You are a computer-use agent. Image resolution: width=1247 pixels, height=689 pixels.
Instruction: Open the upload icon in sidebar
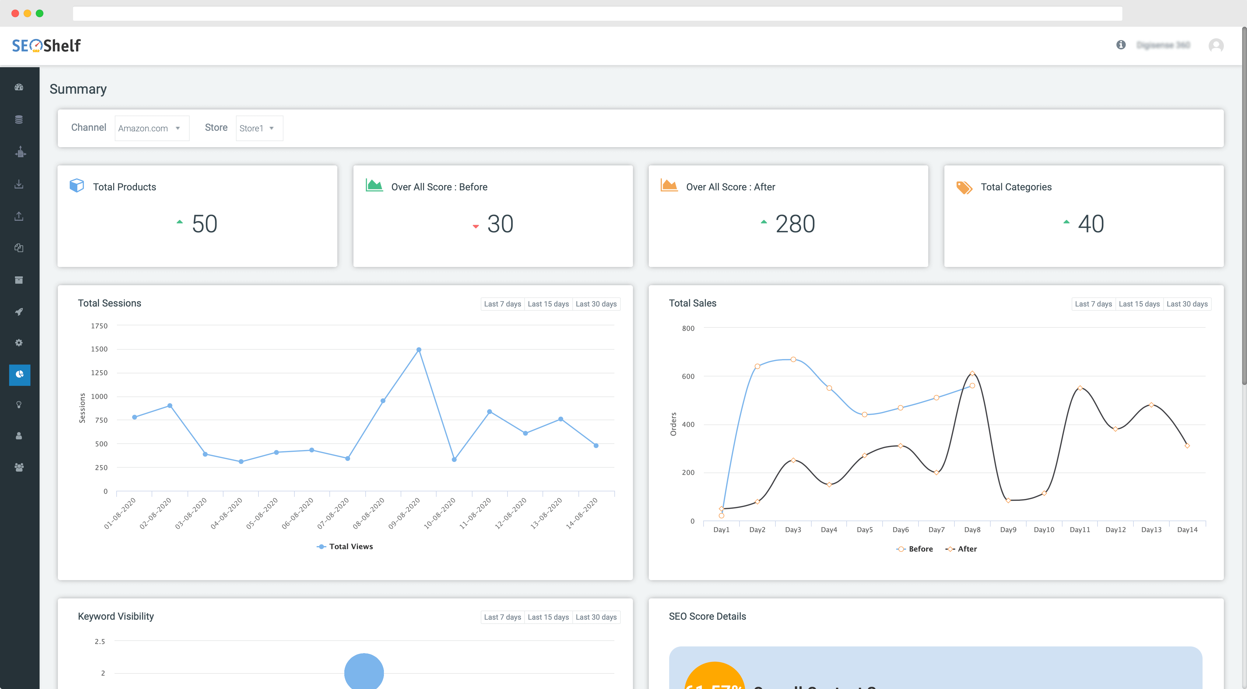[x=19, y=216]
